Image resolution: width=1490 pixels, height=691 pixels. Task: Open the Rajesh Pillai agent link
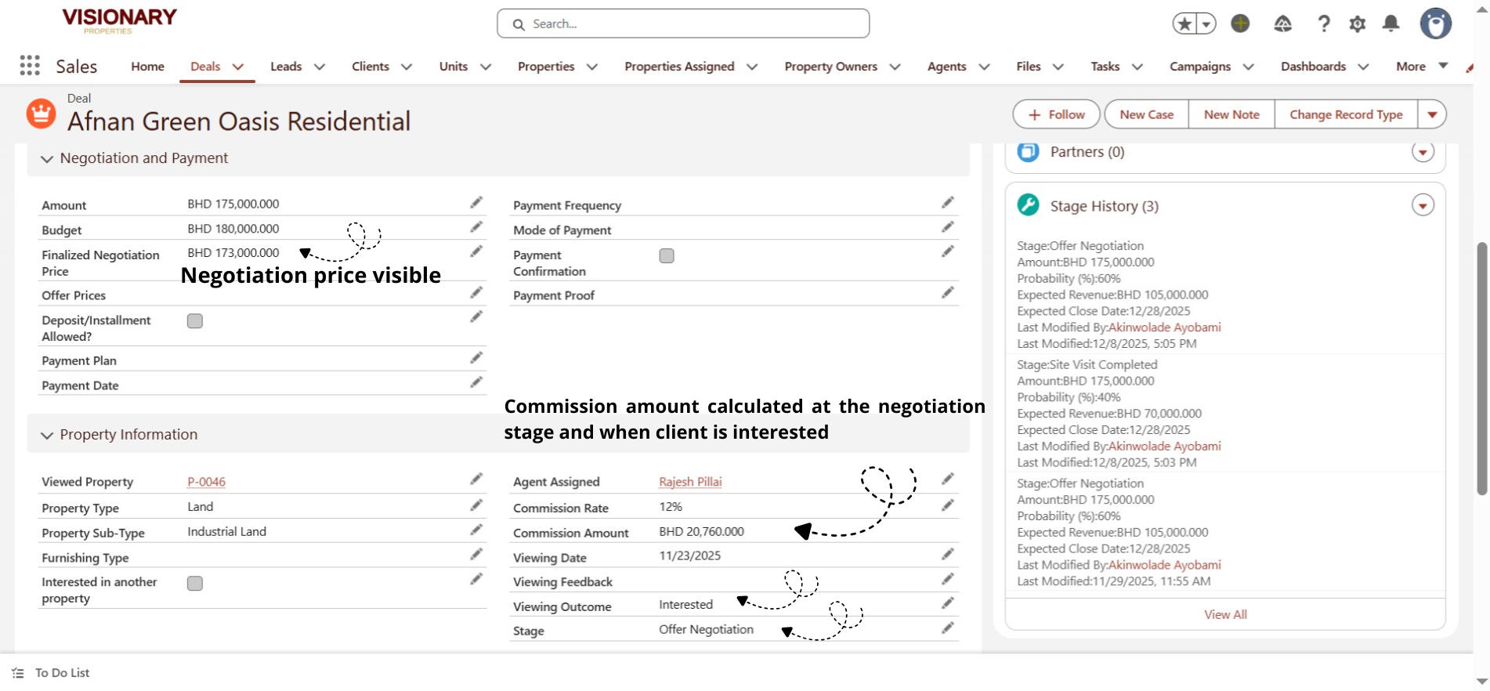[690, 482]
